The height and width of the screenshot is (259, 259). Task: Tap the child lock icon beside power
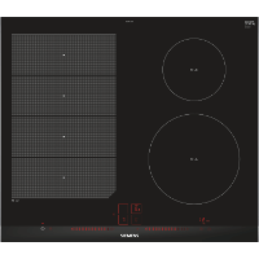51,229
